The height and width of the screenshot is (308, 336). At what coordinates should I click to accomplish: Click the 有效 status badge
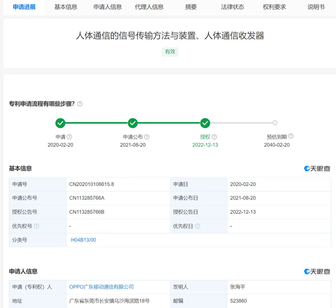[x=170, y=52]
